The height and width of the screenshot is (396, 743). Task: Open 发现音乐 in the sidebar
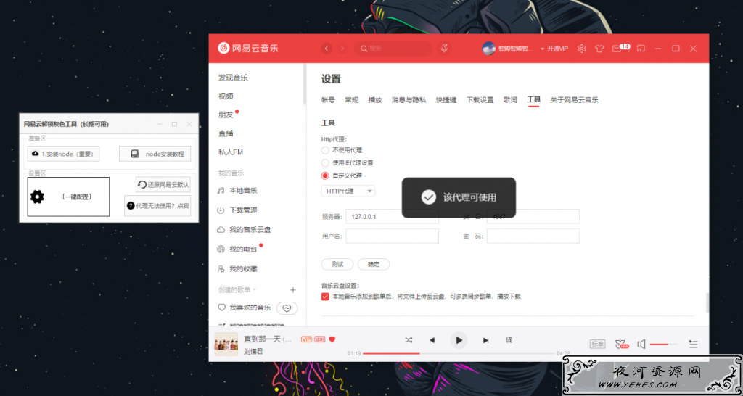233,78
